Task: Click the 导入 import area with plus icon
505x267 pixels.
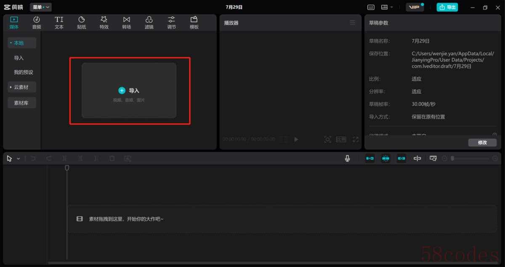Action: (129, 90)
